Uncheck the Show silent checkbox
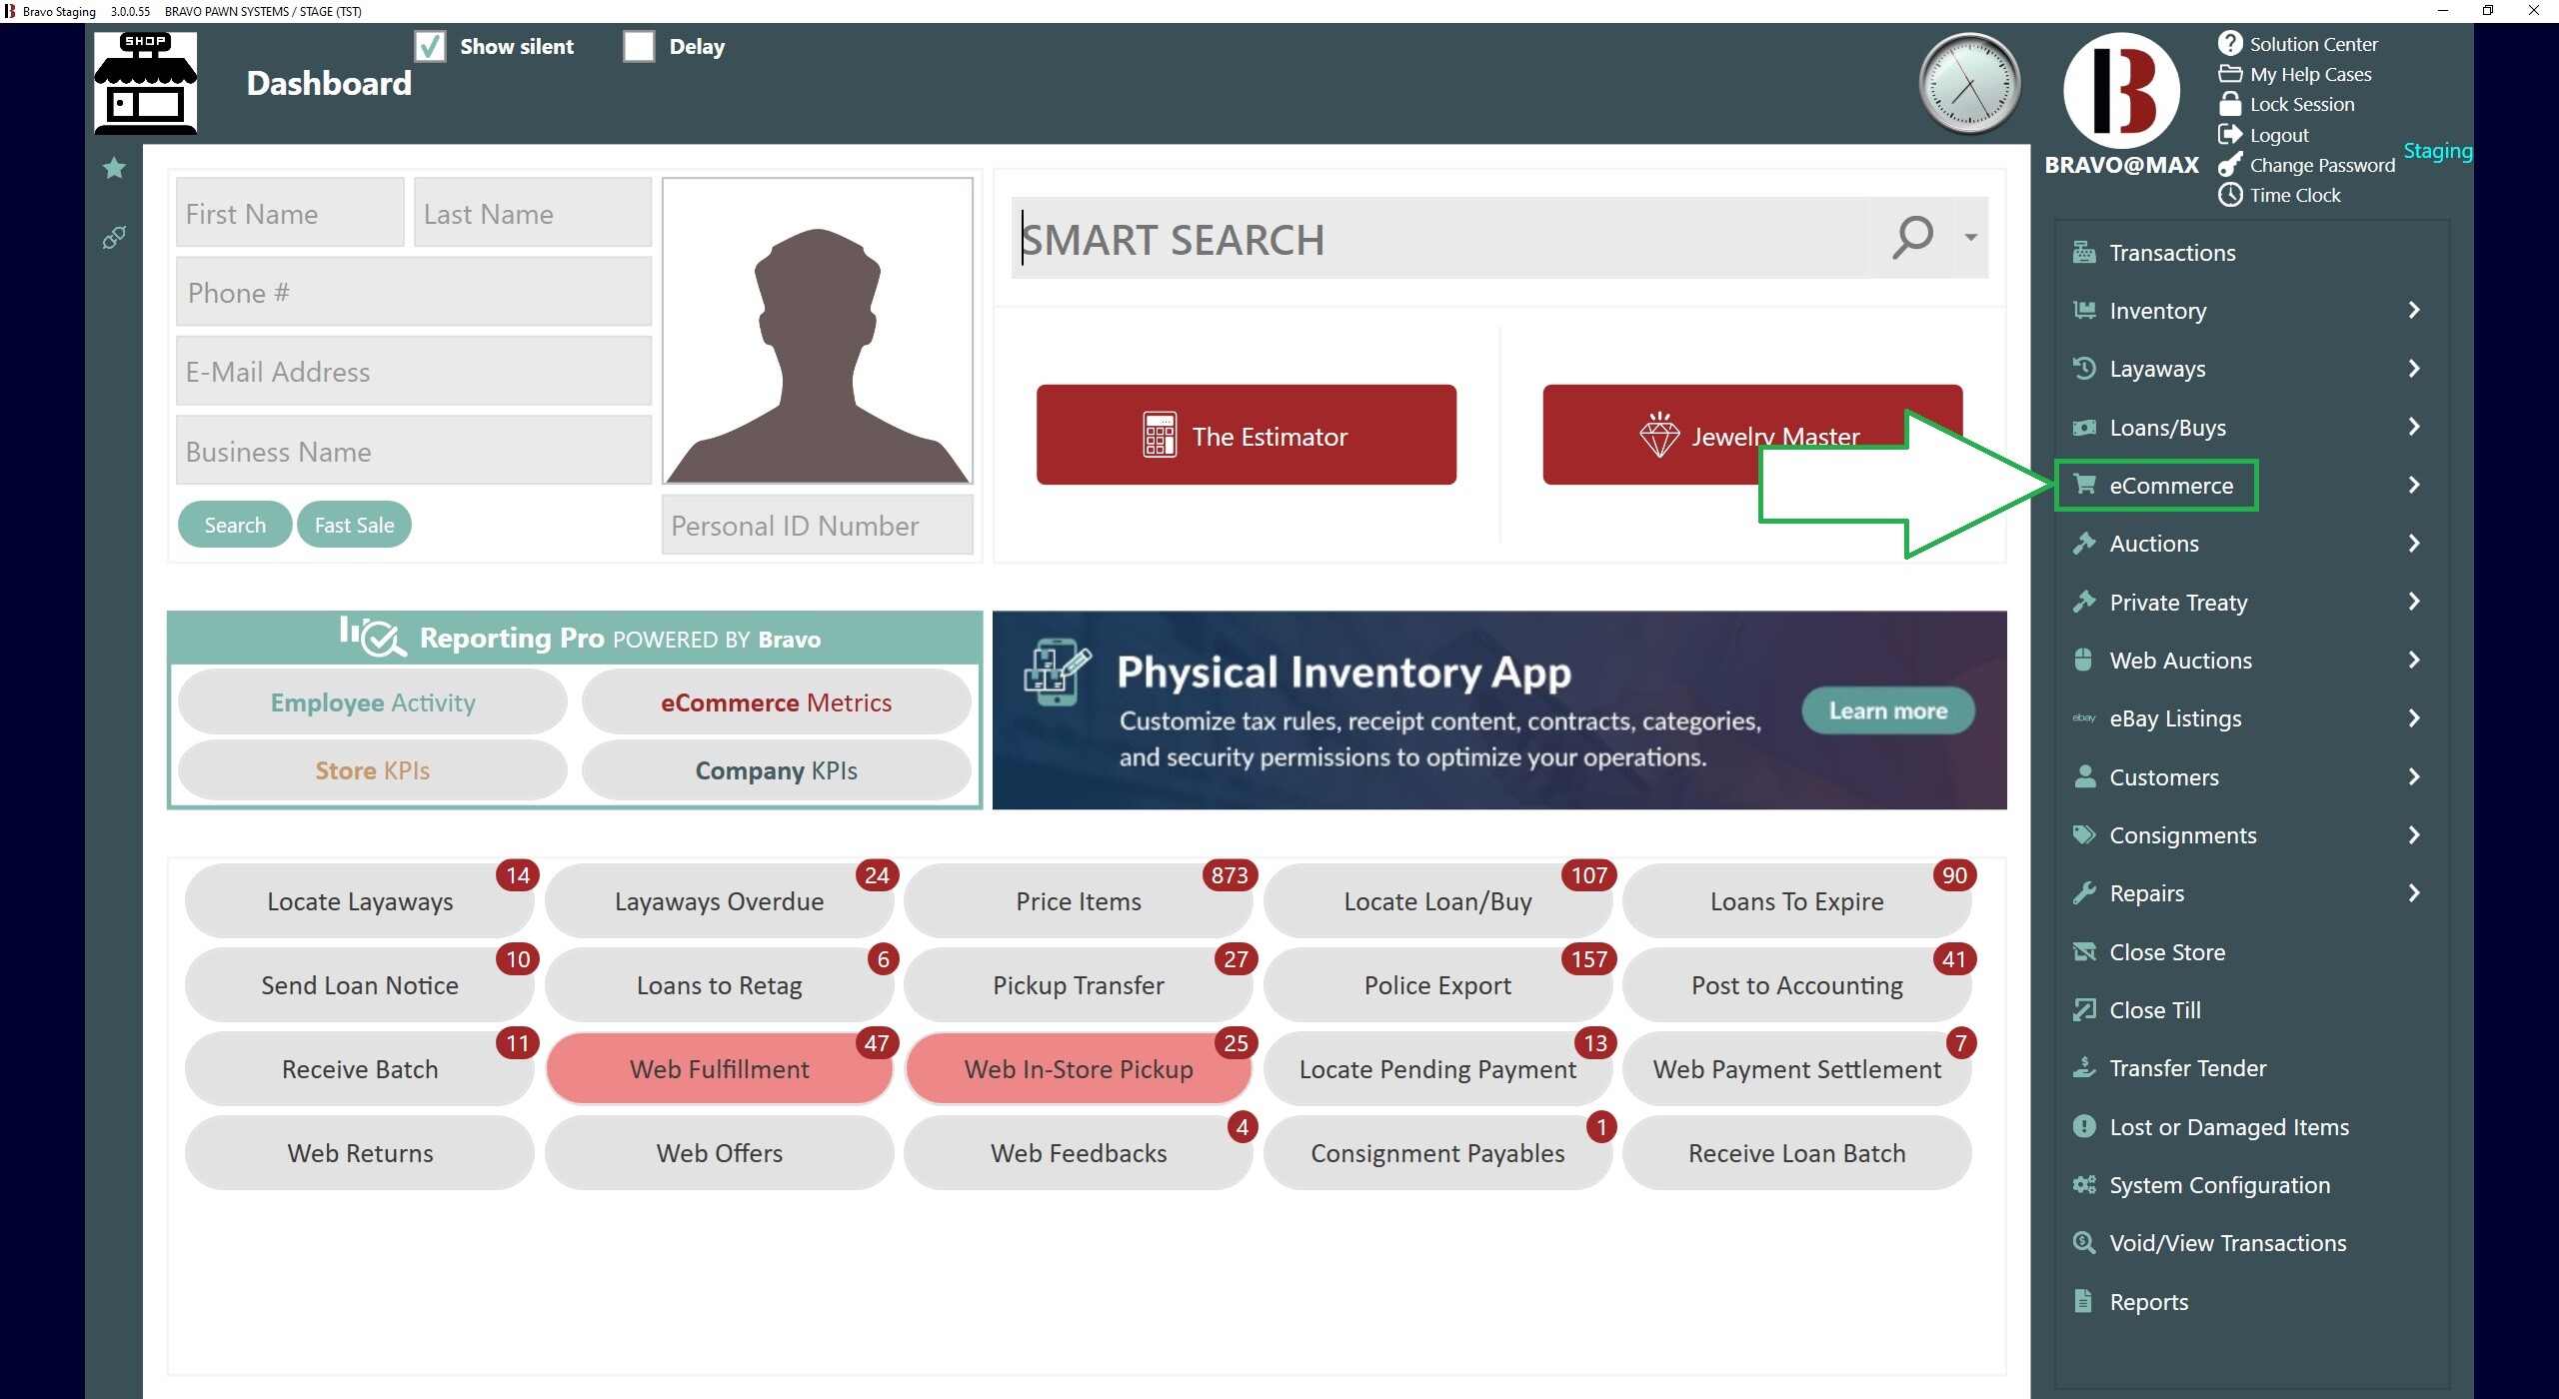The image size is (2559, 1399). 430,46
